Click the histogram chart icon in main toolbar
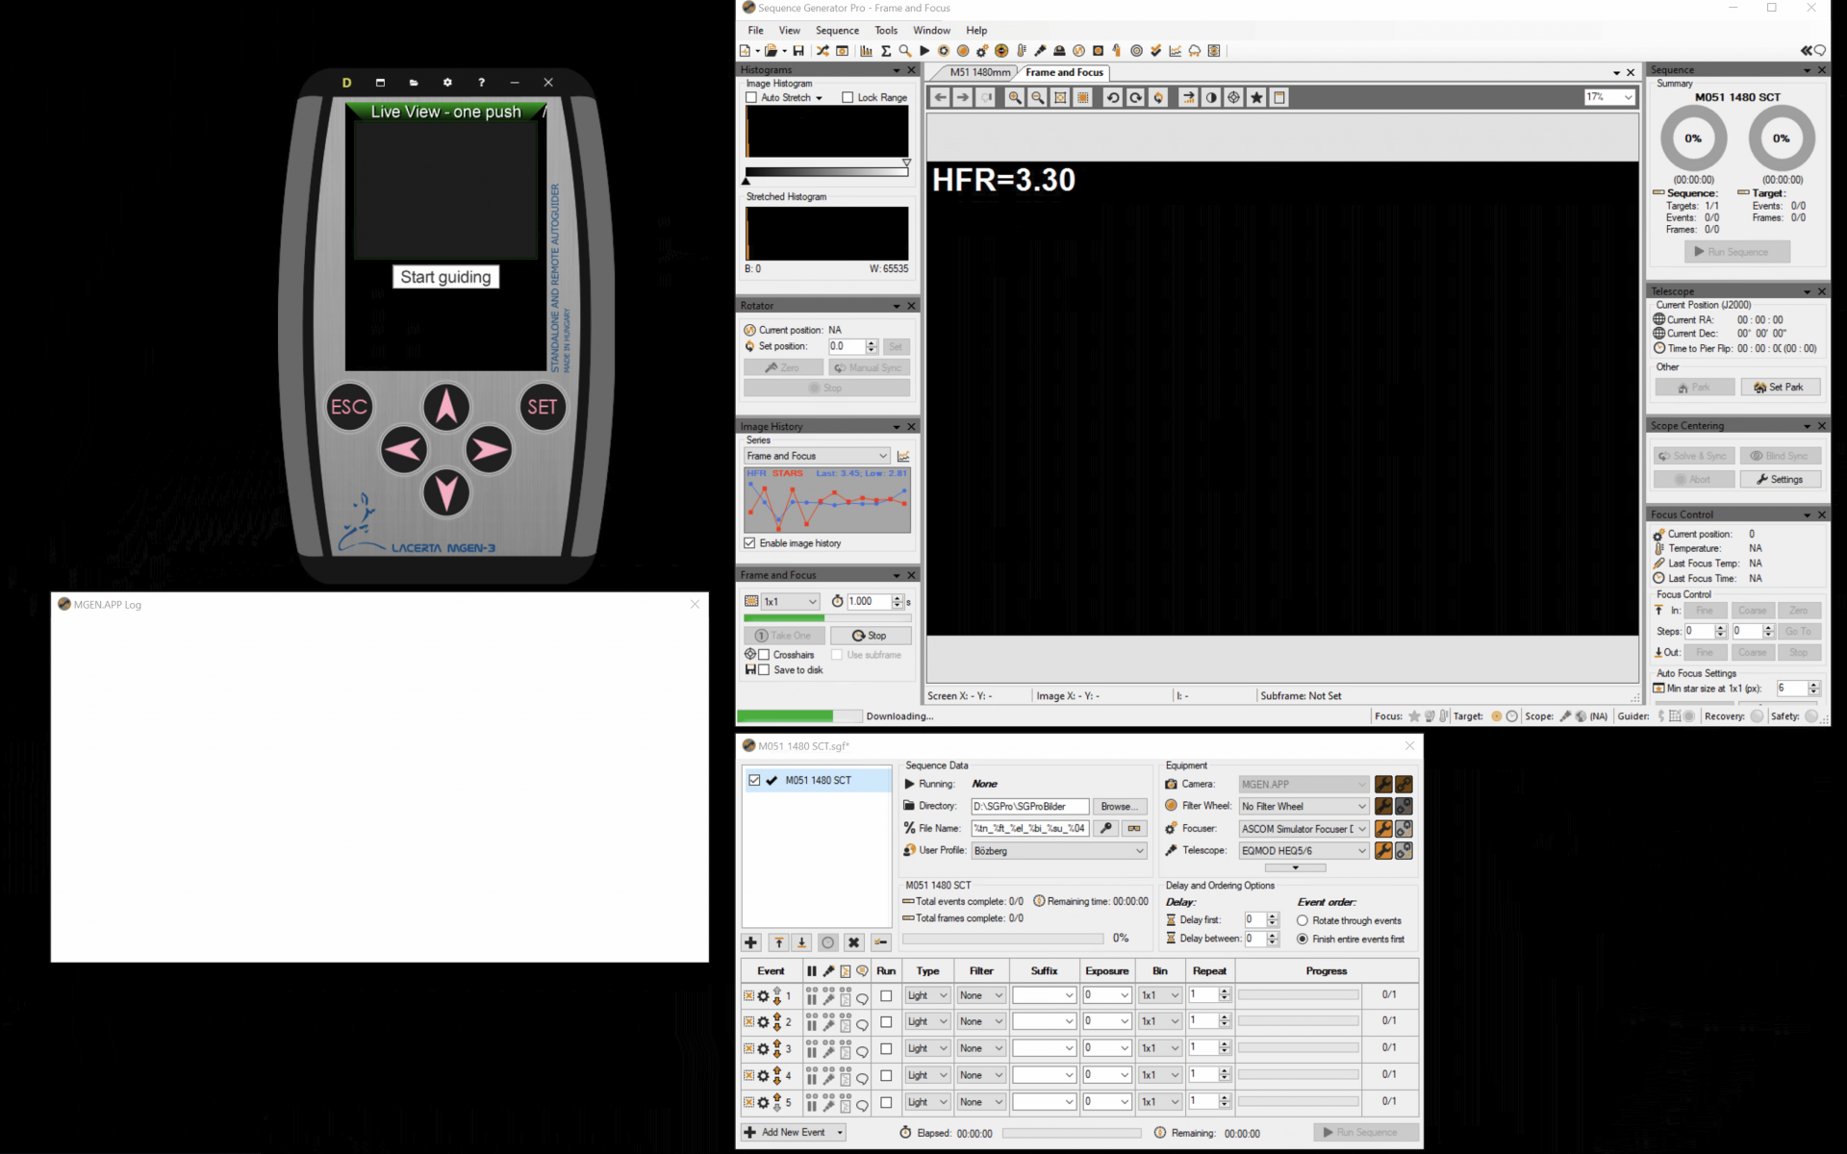The image size is (1847, 1154). [x=866, y=51]
